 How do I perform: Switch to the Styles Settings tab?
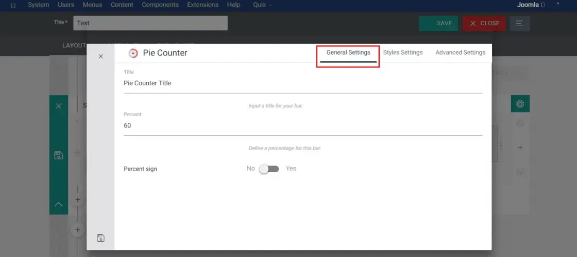(403, 52)
